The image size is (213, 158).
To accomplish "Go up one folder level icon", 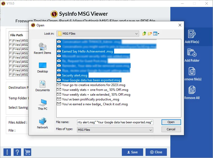I will point(144,34).
